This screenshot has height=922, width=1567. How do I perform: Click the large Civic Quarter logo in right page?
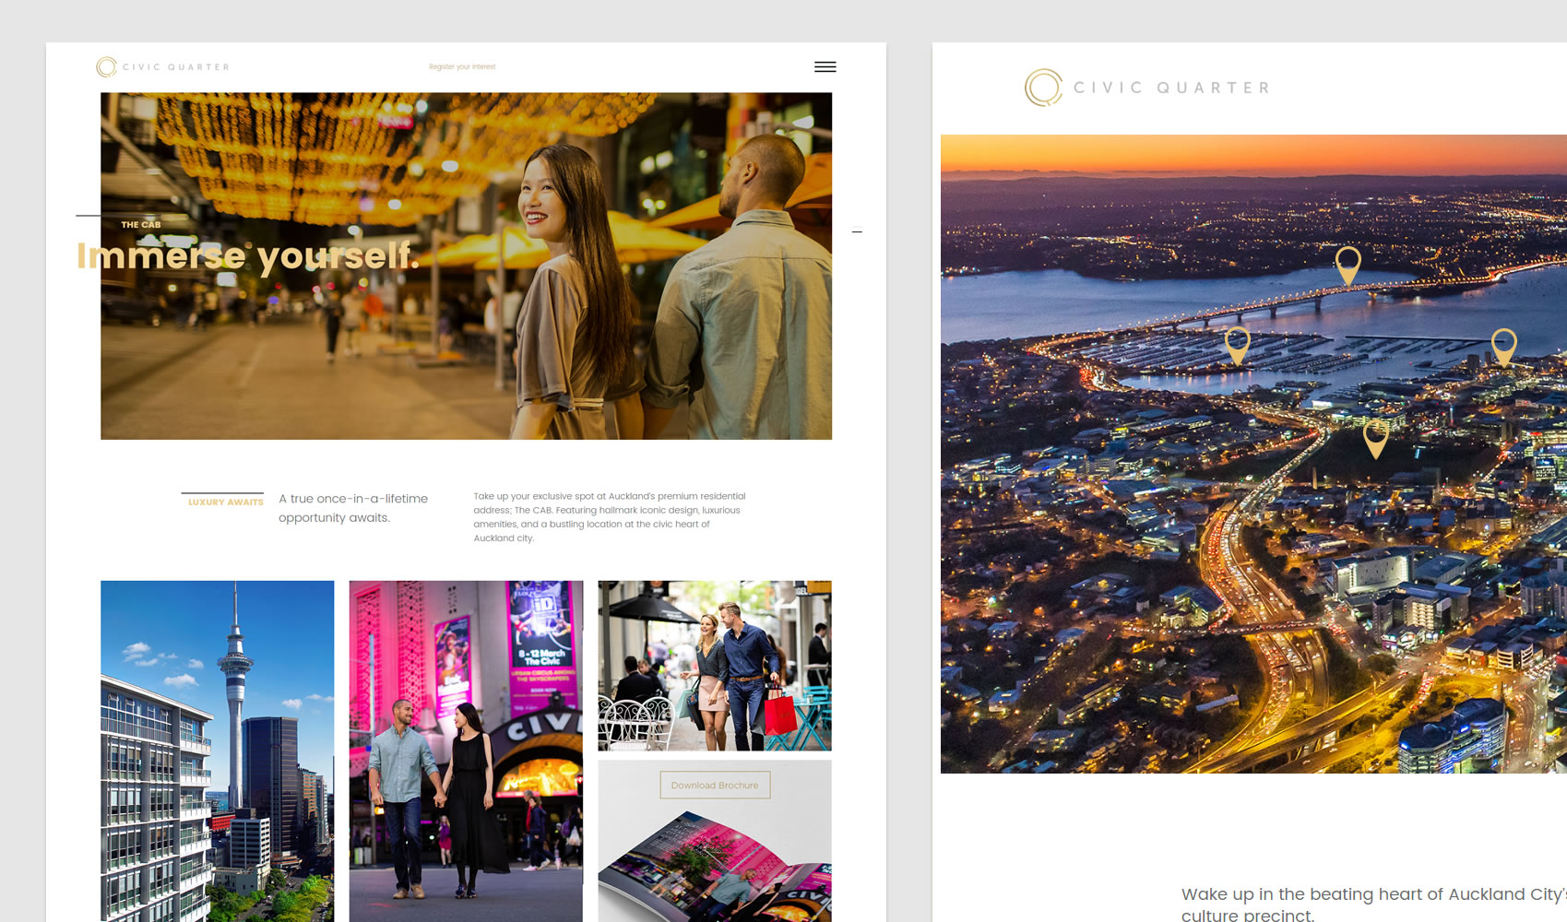pos(1147,88)
